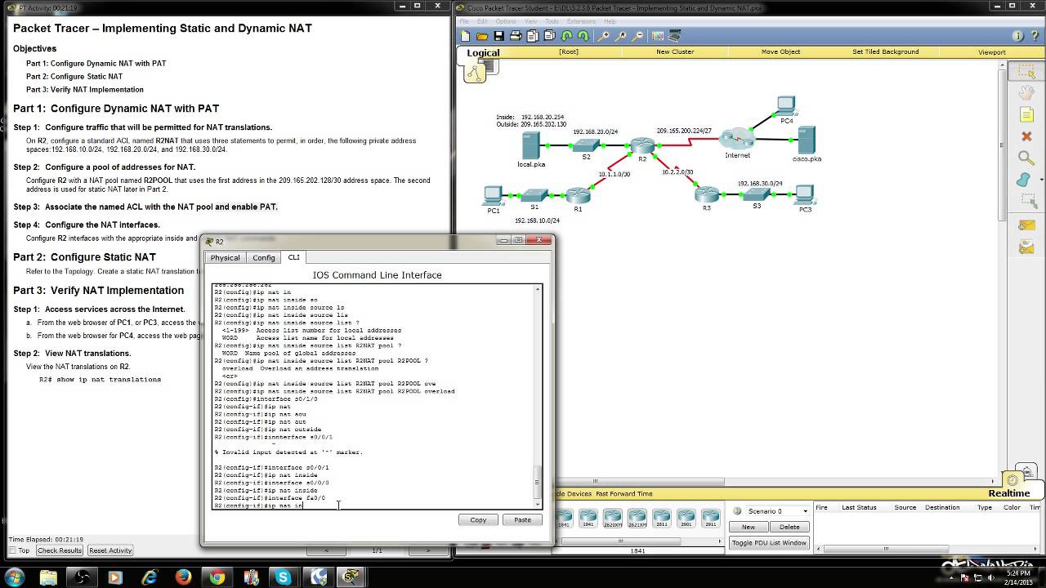Open Google Chrome from the taskbar

pos(217,577)
